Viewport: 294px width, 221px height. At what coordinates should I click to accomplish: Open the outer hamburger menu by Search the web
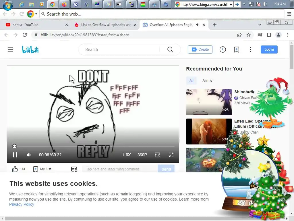click(x=289, y=14)
